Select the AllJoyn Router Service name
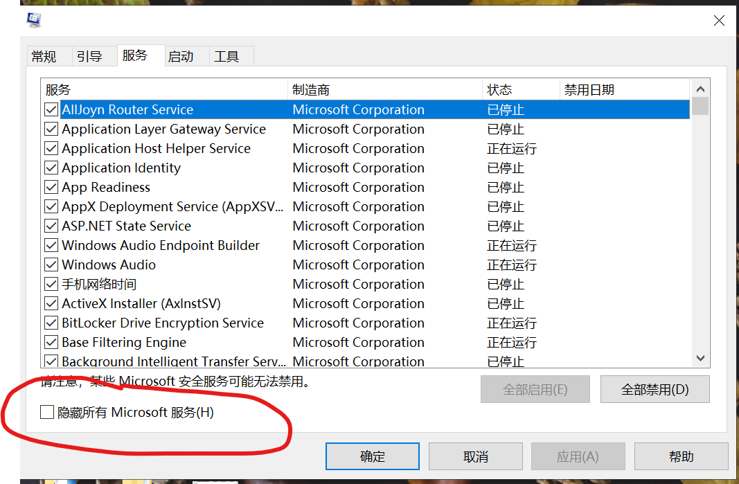 tap(127, 110)
